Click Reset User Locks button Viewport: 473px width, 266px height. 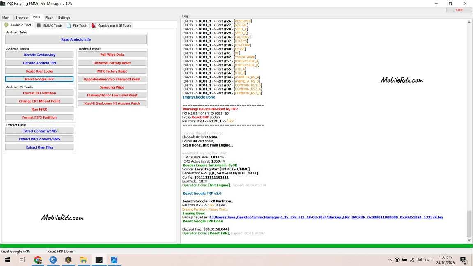click(39, 71)
